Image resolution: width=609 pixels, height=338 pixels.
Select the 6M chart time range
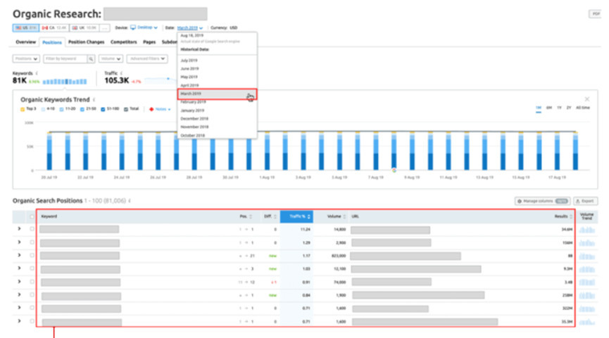[x=548, y=109]
